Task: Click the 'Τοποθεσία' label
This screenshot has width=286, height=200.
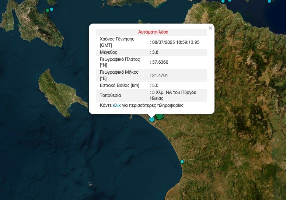Action: pos(110,95)
